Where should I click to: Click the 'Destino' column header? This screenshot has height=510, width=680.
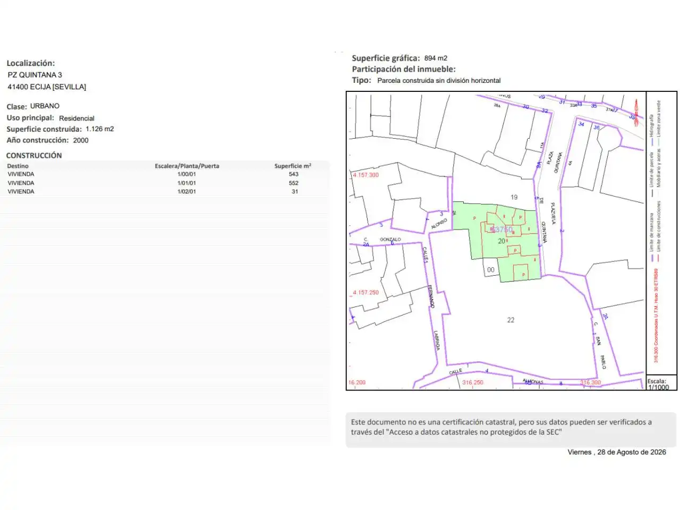18,166
